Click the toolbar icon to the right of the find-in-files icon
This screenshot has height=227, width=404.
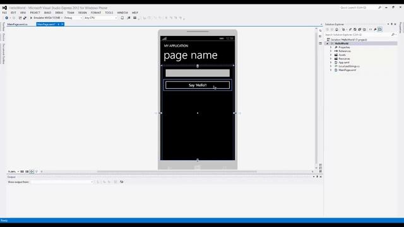coord(134,18)
